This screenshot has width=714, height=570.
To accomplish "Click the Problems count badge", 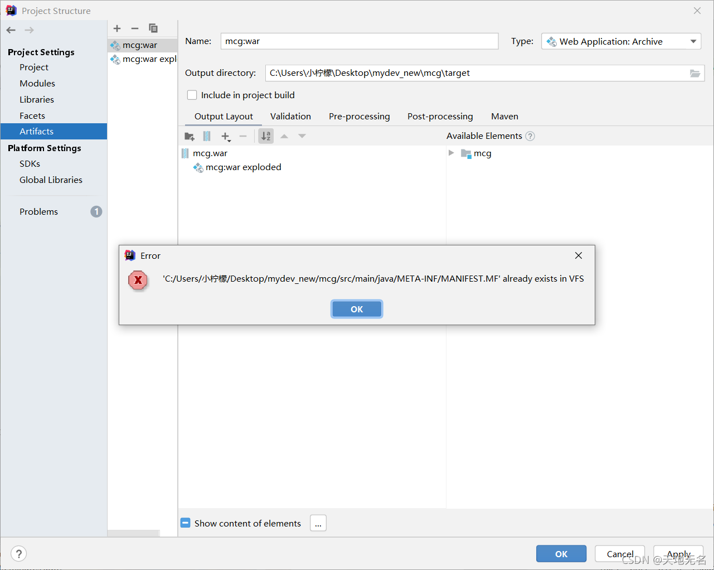I will (x=96, y=211).
